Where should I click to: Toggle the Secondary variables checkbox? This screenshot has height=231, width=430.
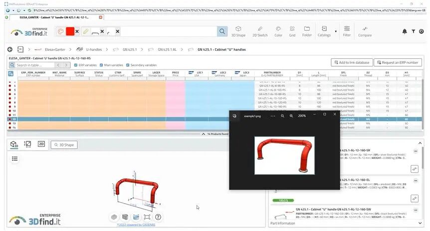coord(128,65)
